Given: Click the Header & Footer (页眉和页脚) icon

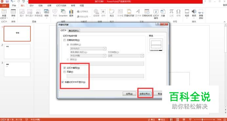Looking at the screenshot, I should 129,11.
